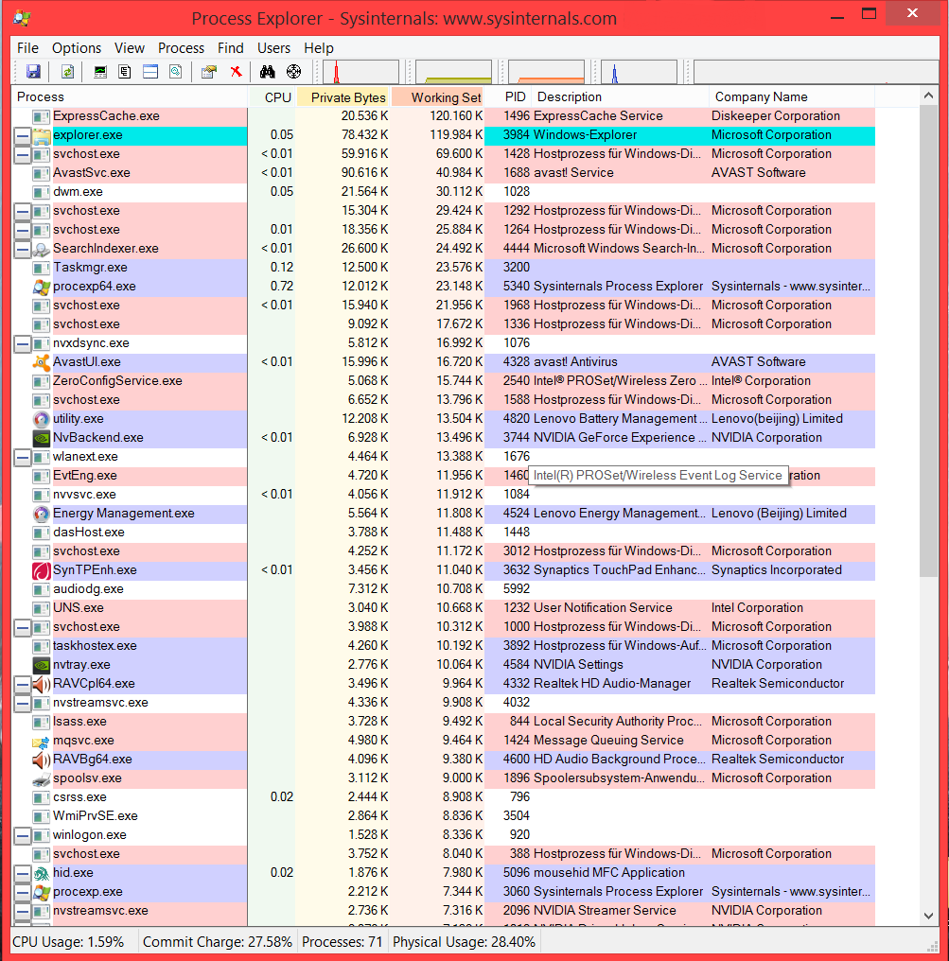This screenshot has width=949, height=961.
Task: Click the red X Kill Process icon
Action: (x=236, y=72)
